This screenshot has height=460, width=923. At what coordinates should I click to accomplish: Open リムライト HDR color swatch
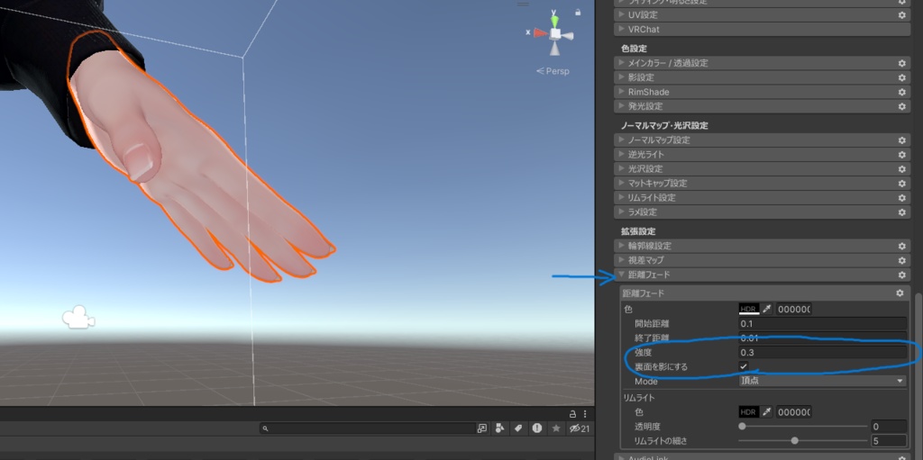coord(749,412)
